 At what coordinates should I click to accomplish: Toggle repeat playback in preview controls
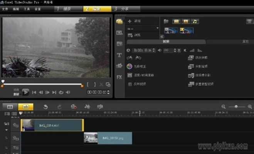[x=61, y=92]
